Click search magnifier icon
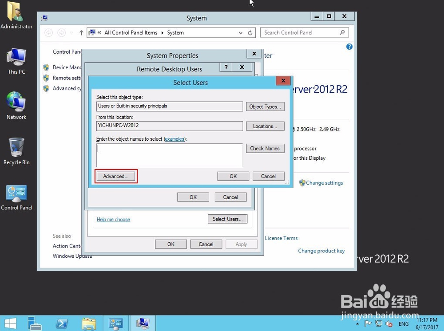 tap(342, 32)
